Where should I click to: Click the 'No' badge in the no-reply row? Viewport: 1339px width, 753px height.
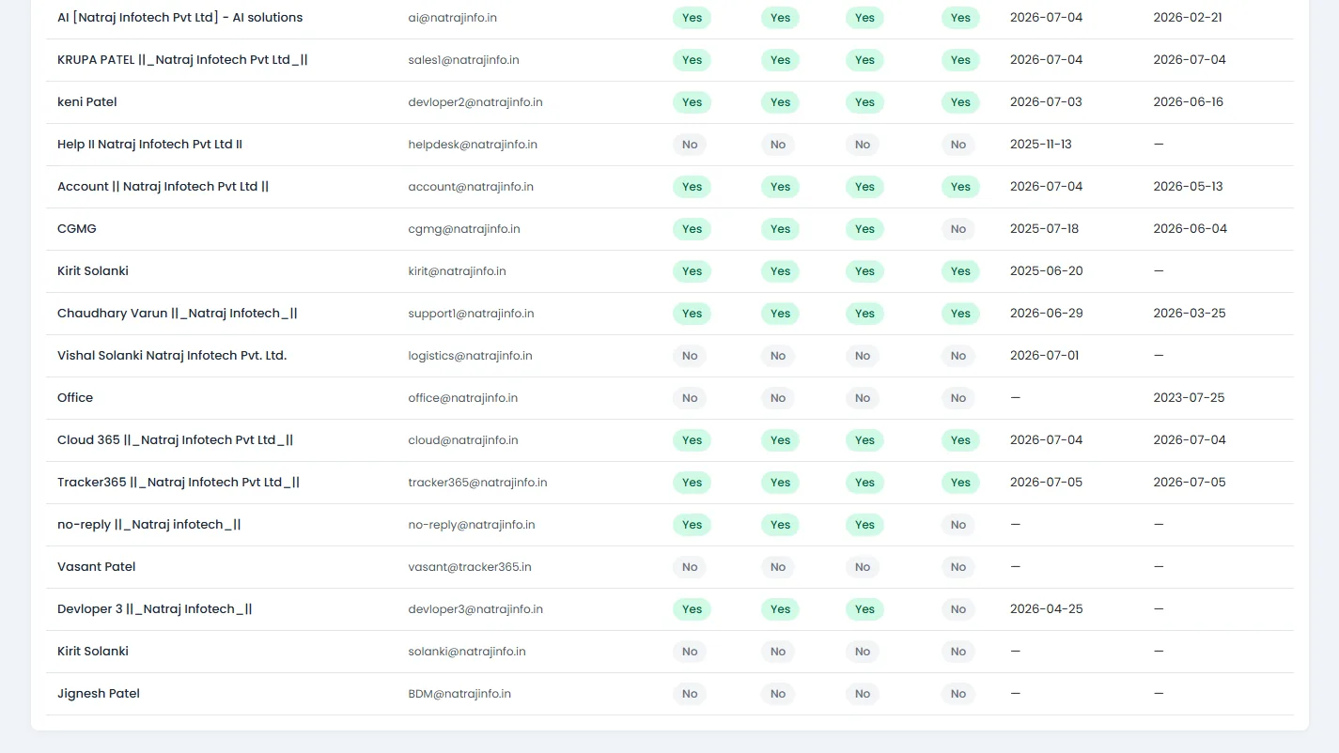tap(958, 525)
